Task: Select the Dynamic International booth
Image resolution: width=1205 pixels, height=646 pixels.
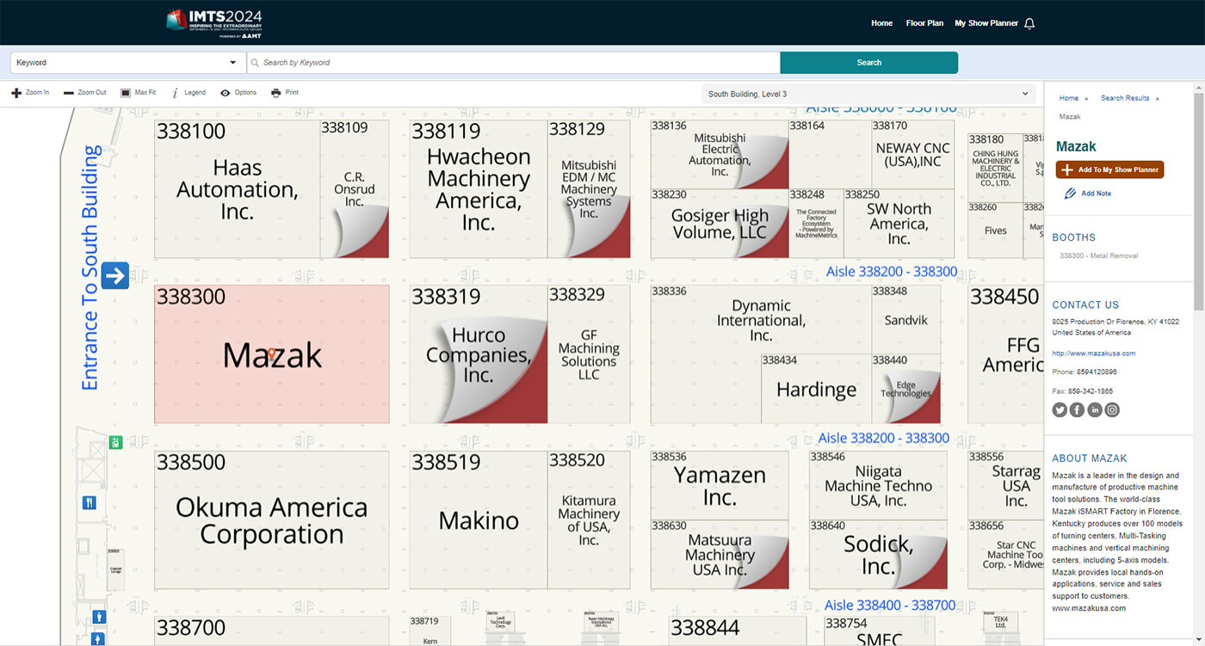Action: click(761, 319)
